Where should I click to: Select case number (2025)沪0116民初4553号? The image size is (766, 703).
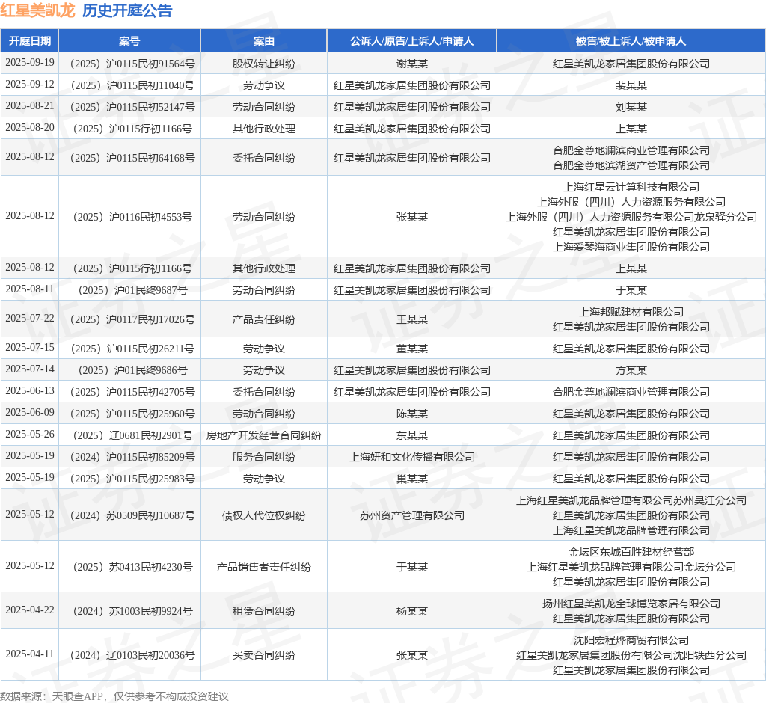coord(129,217)
